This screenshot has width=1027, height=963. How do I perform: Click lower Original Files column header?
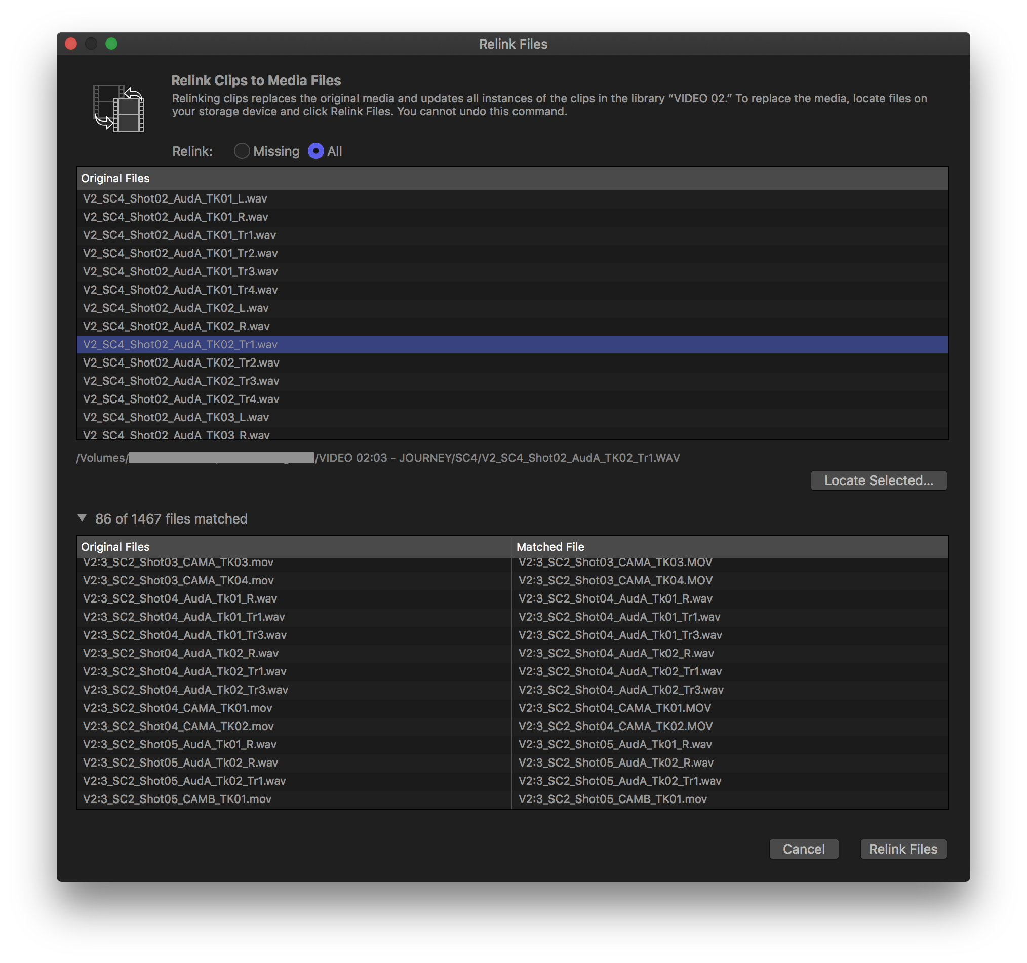coord(115,547)
